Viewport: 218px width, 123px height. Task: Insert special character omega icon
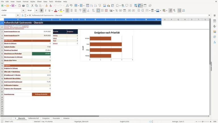pos(117,6)
